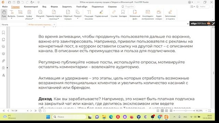The width and height of the screenshot is (219, 123).
Task: Open the Windows Start menu
Action: 48,117
